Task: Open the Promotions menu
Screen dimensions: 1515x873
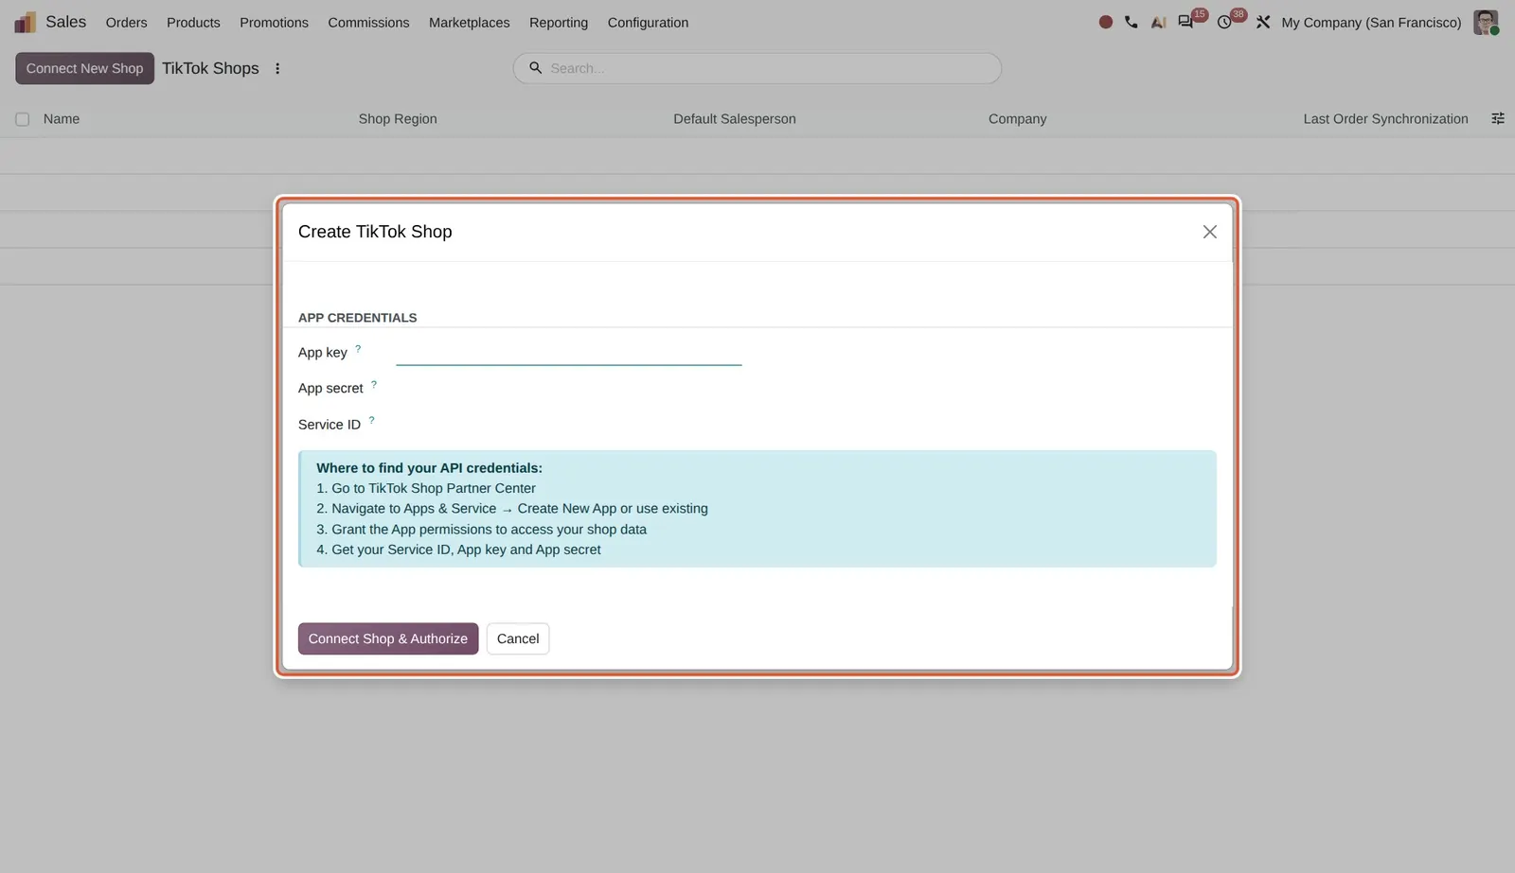Action: click(274, 23)
